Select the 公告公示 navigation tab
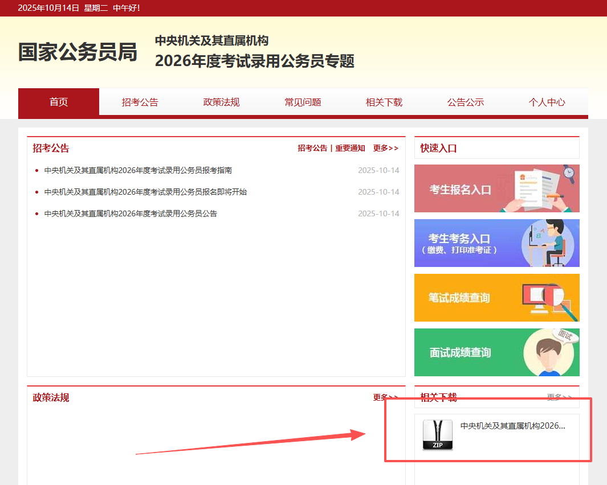The height and width of the screenshot is (485, 607). 466,102
